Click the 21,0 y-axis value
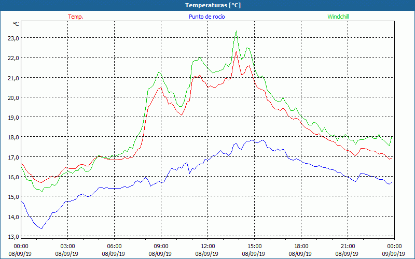This screenshot has height=259, width=415. click(13, 78)
